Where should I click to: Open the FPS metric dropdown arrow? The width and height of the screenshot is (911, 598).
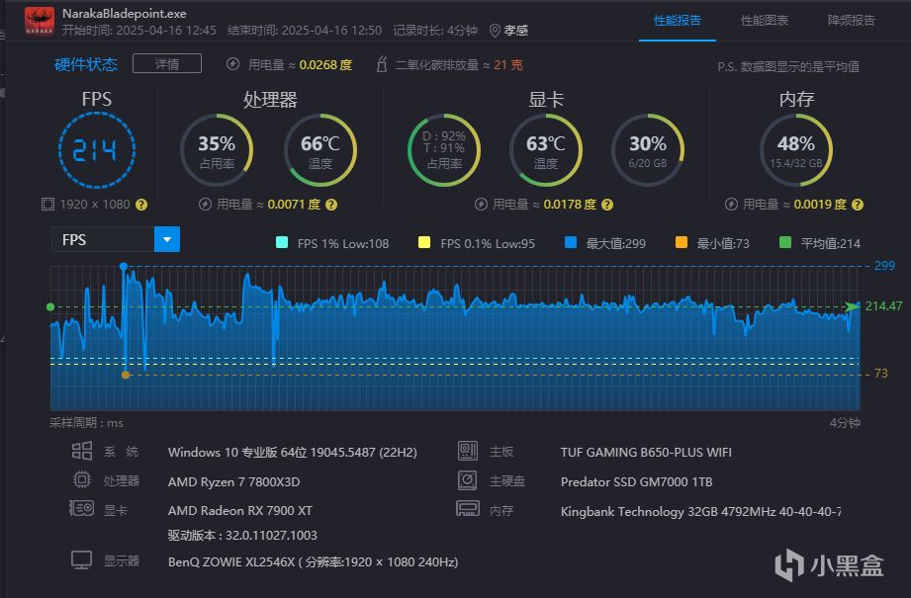167,239
